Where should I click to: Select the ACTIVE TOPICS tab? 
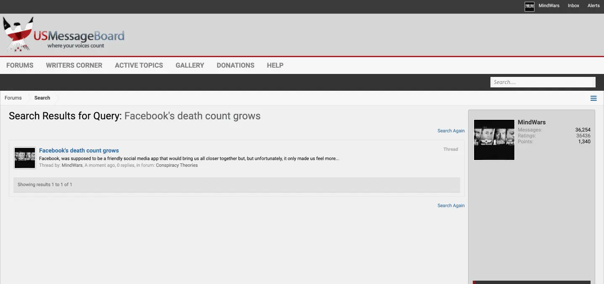click(139, 65)
